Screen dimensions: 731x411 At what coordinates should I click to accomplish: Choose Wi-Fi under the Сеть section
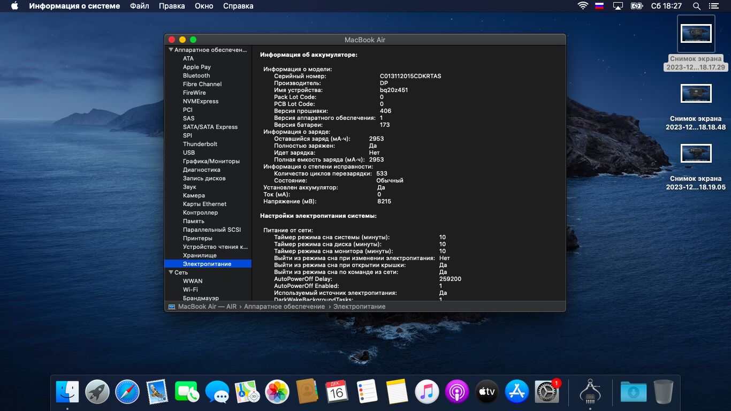[190, 290]
